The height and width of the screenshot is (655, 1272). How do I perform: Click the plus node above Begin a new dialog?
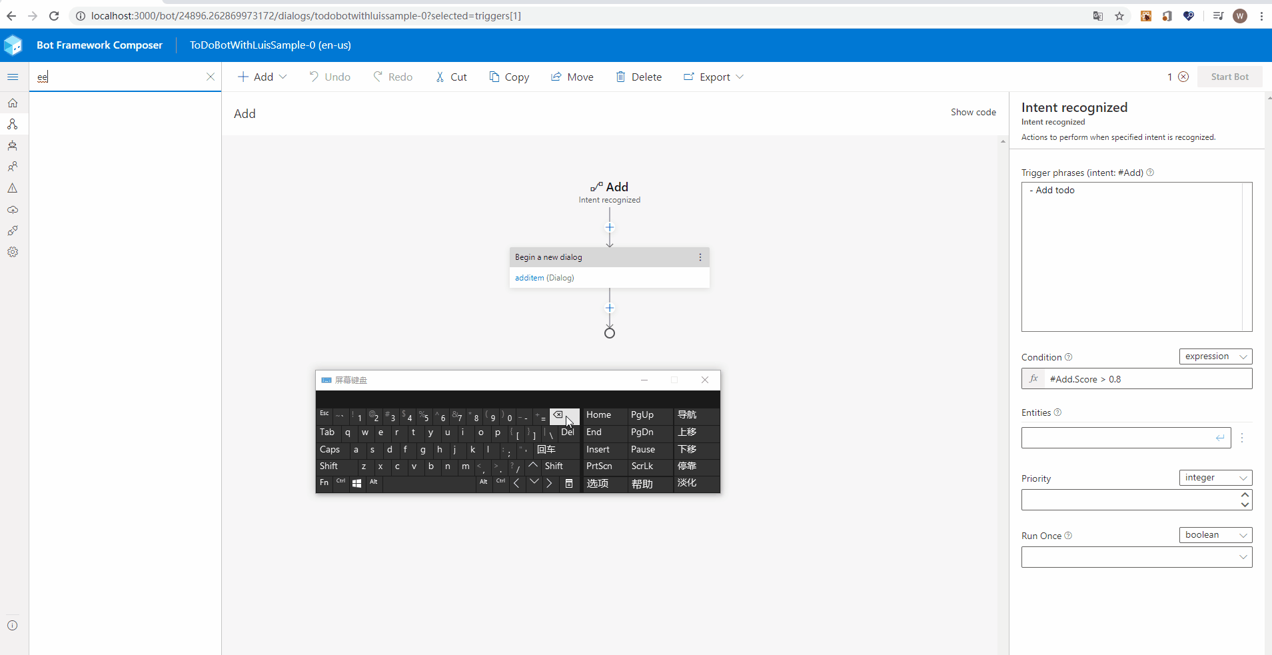tap(610, 227)
